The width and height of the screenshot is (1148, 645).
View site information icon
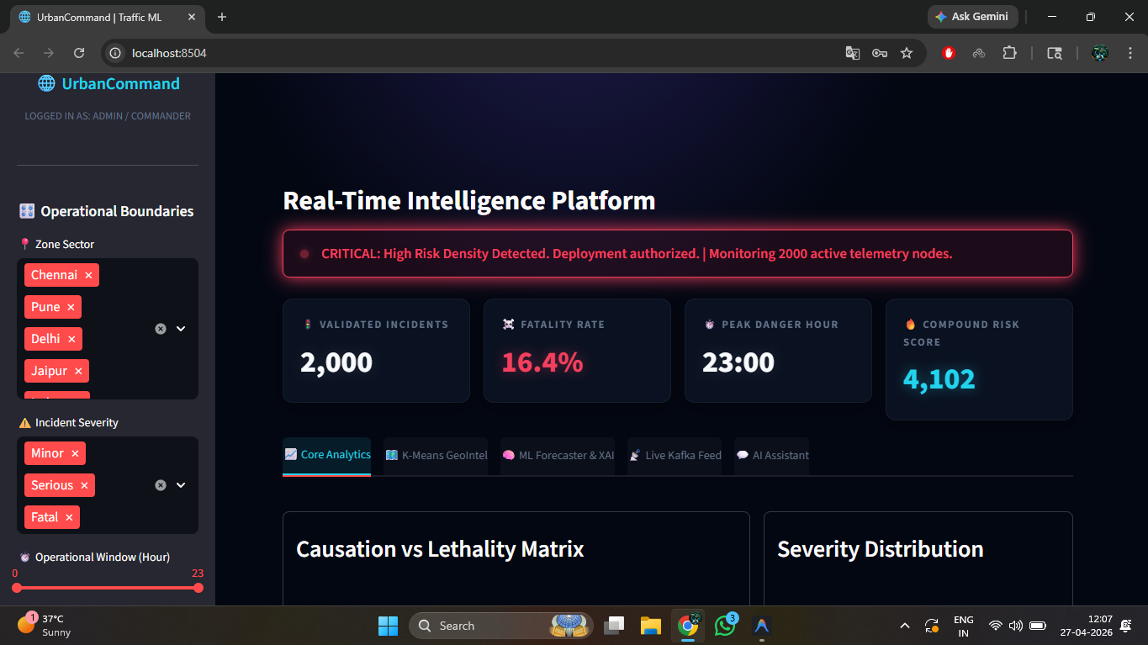(116, 53)
